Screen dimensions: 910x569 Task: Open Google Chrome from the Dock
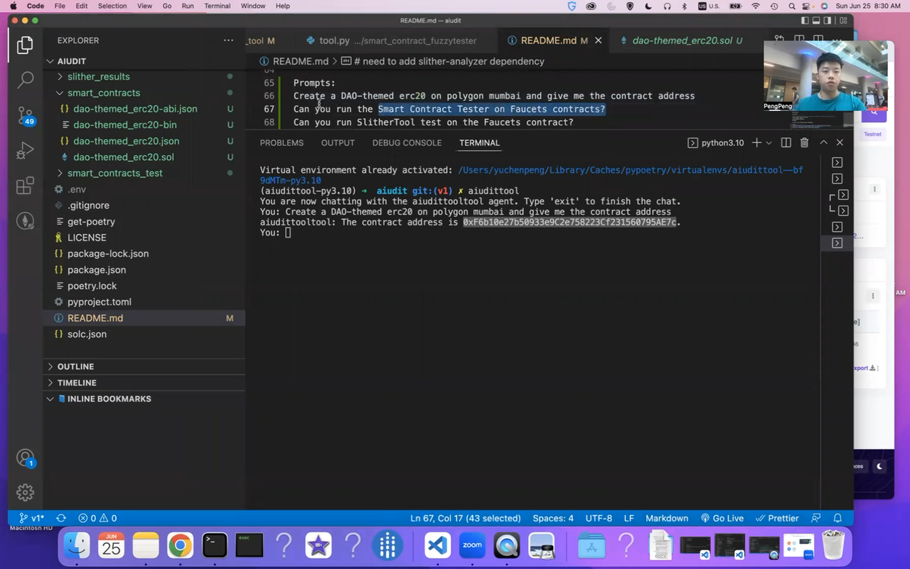[x=180, y=546]
